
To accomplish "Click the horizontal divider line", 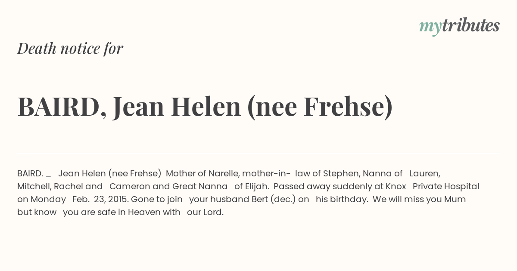I will (258, 153).
